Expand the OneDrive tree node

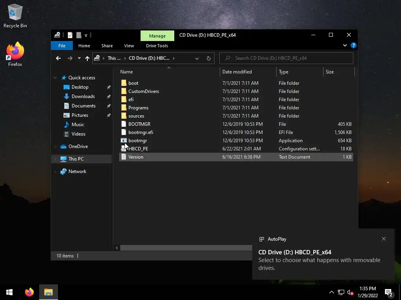[55, 146]
